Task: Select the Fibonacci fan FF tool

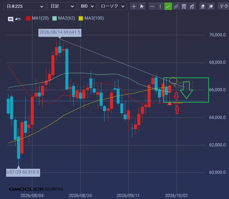Action: click(192, 6)
